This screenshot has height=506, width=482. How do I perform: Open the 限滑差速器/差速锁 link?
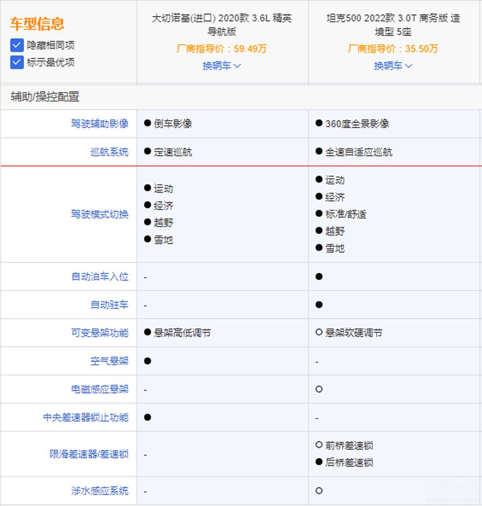click(88, 453)
